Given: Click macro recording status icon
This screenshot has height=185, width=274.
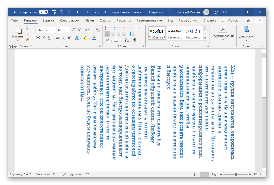Looking at the screenshot, I should tap(87, 174).
